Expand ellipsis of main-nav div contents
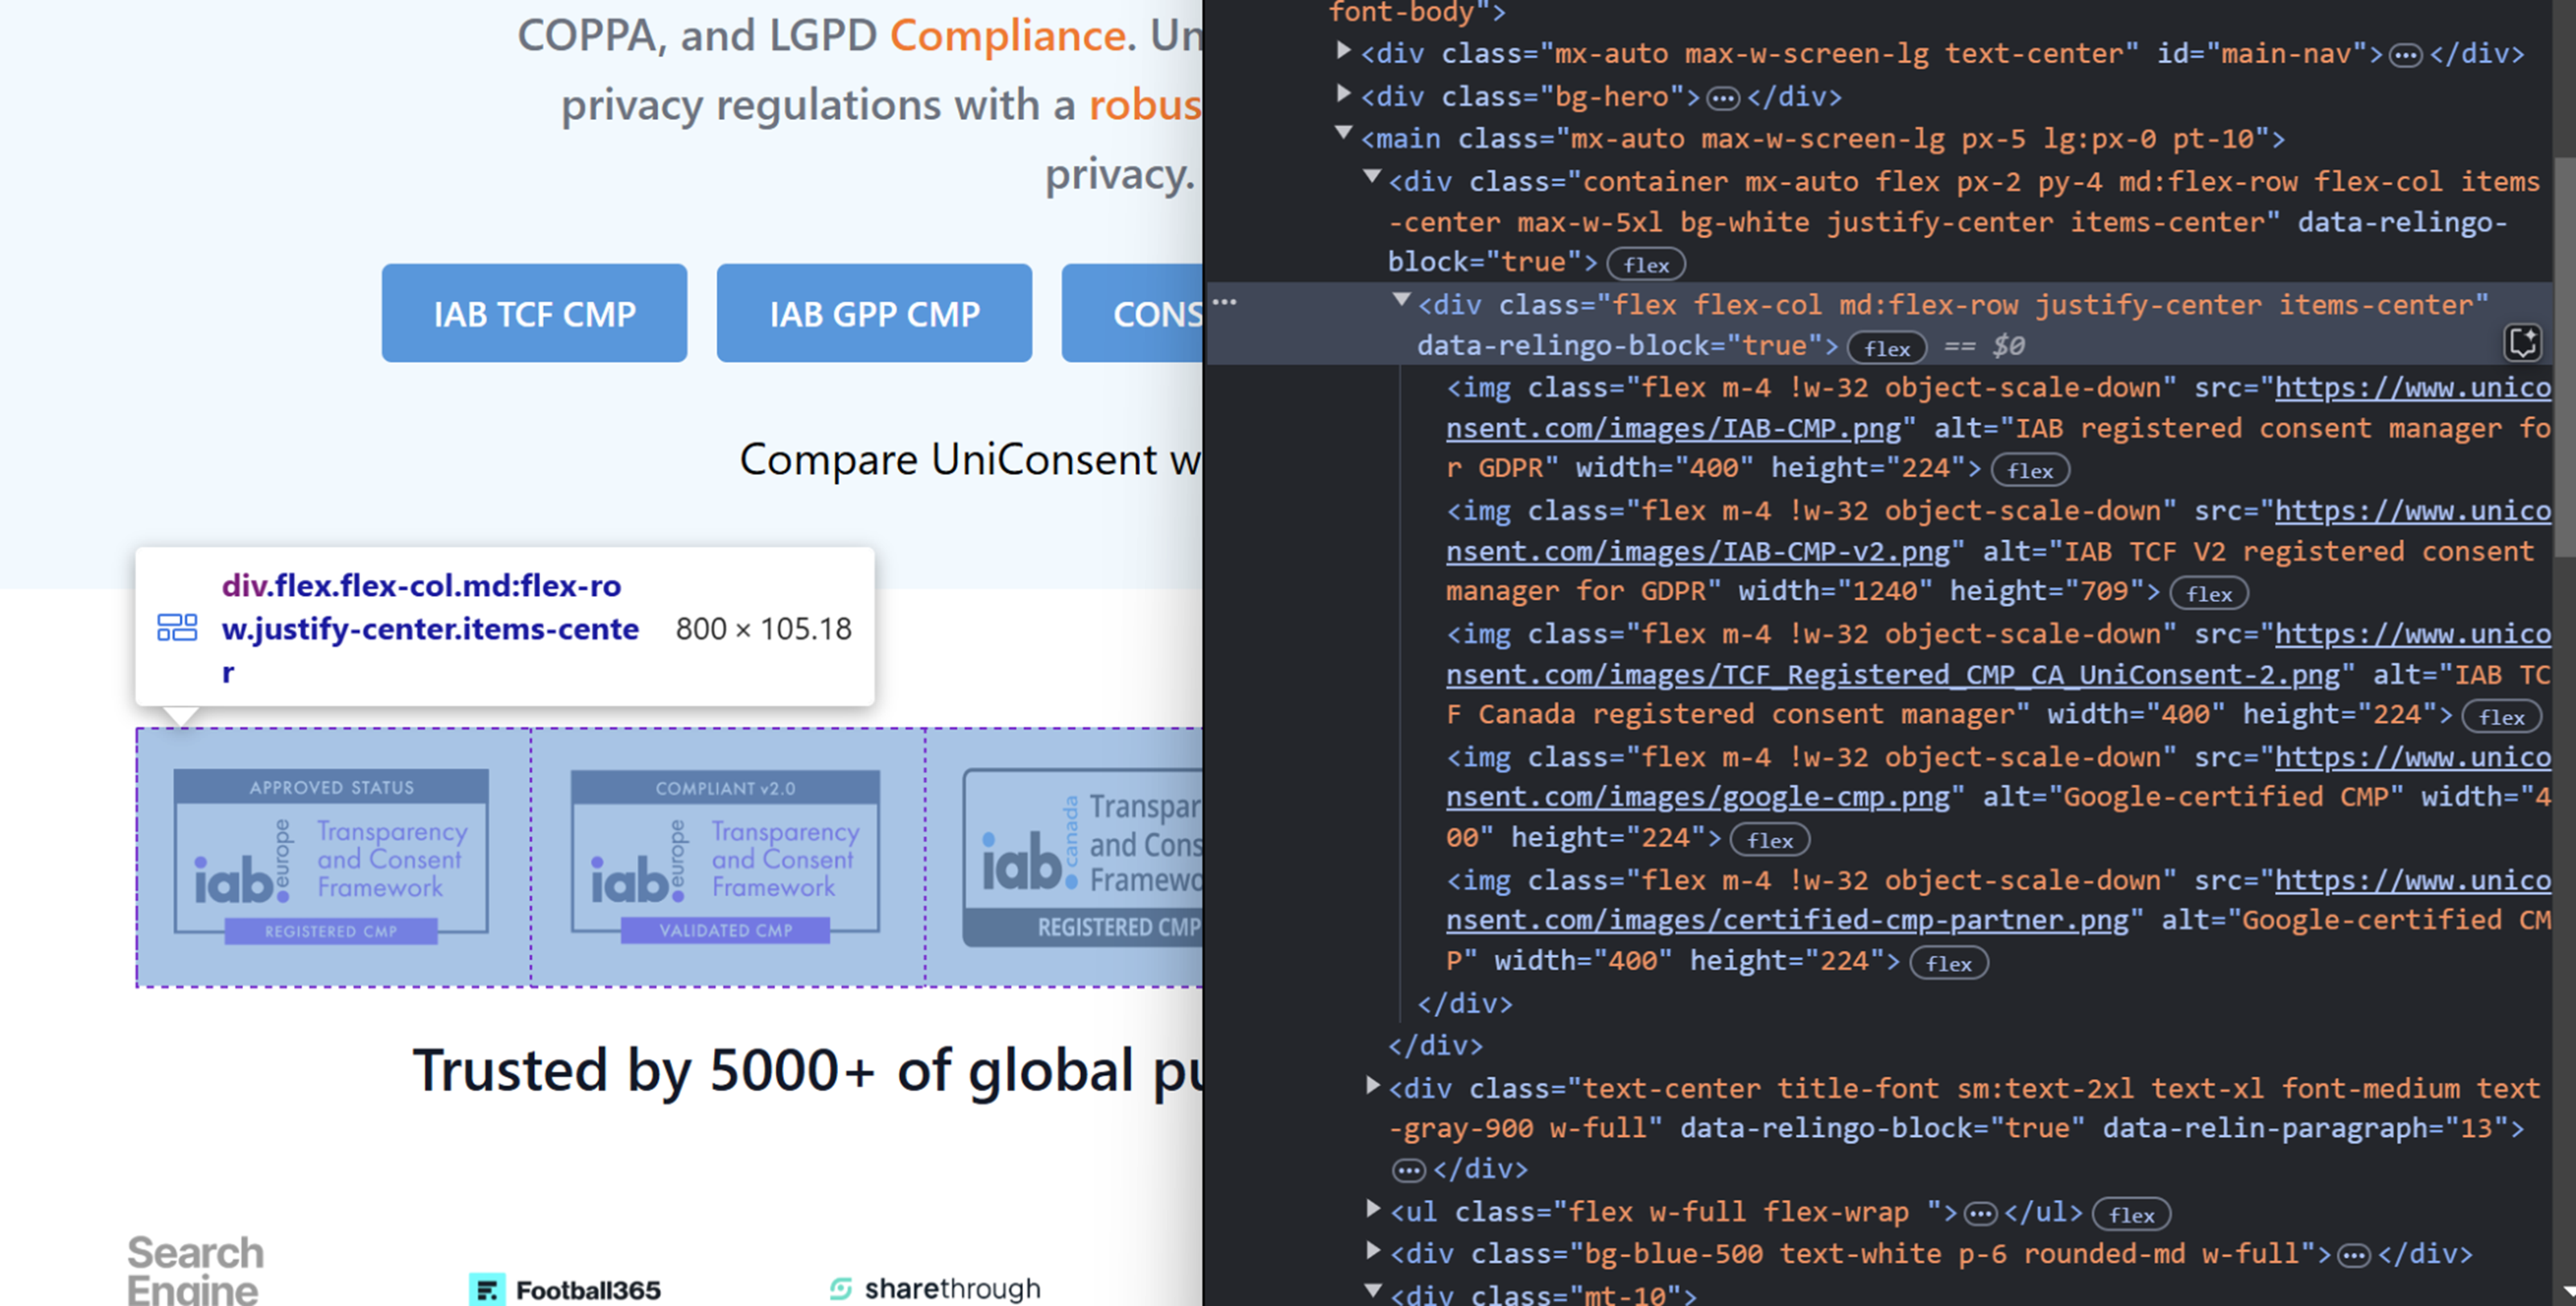The height and width of the screenshot is (1306, 2576). 2405,56
